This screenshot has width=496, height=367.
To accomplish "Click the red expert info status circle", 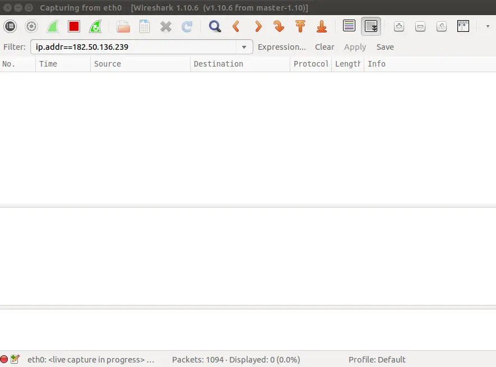I will pos(4,359).
